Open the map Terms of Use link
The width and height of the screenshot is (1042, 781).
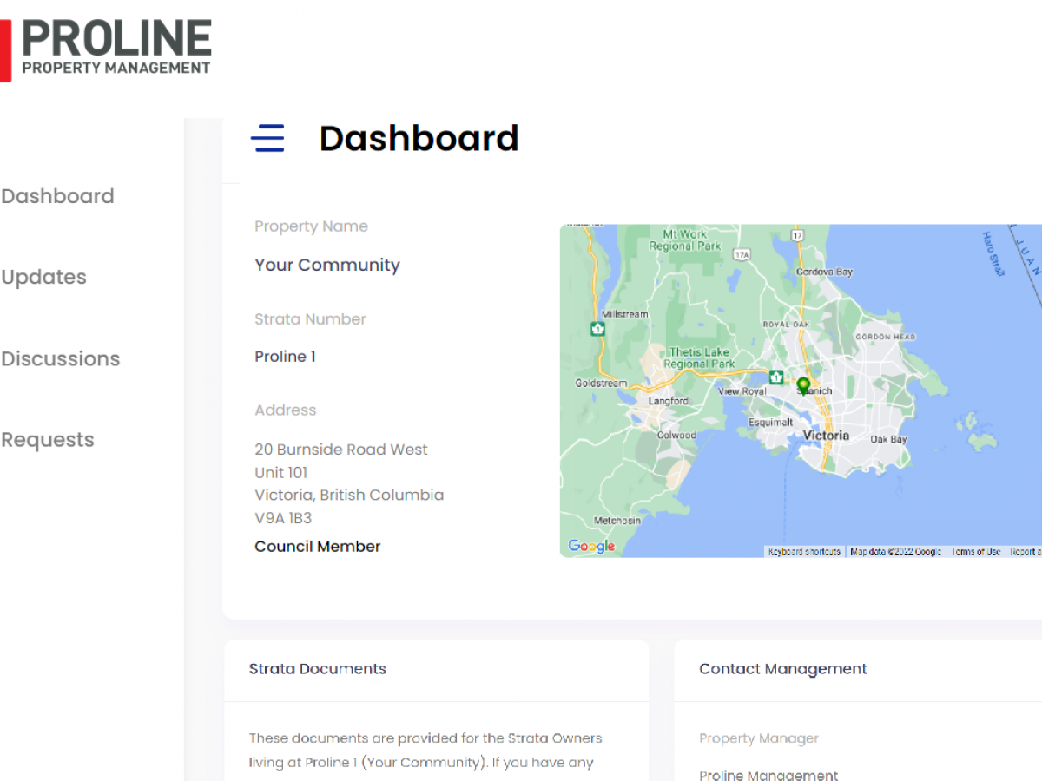coord(976,552)
